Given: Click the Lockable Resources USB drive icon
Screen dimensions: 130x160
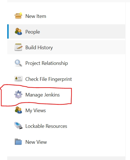Looking at the screenshot, I should click(x=18, y=126).
